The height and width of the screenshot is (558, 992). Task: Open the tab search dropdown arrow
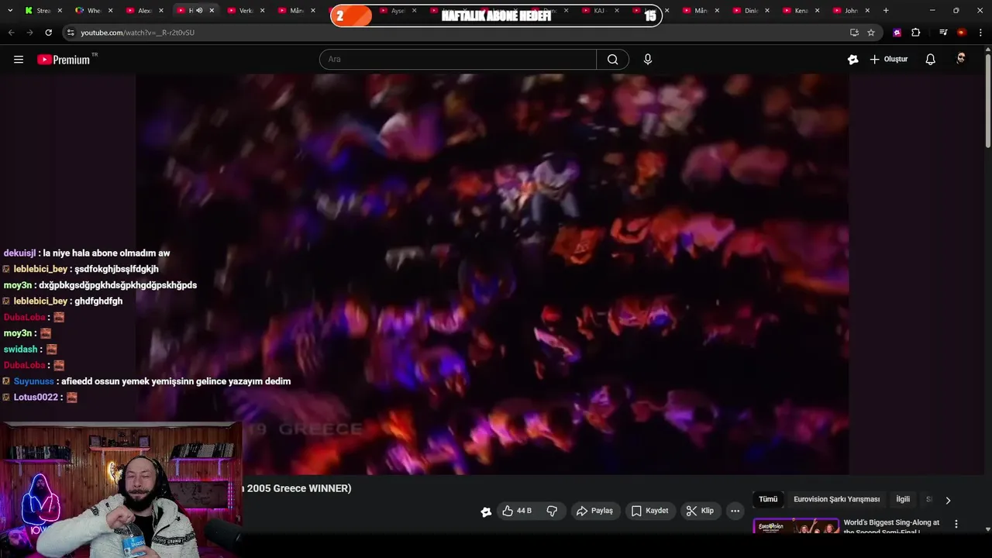[10, 11]
